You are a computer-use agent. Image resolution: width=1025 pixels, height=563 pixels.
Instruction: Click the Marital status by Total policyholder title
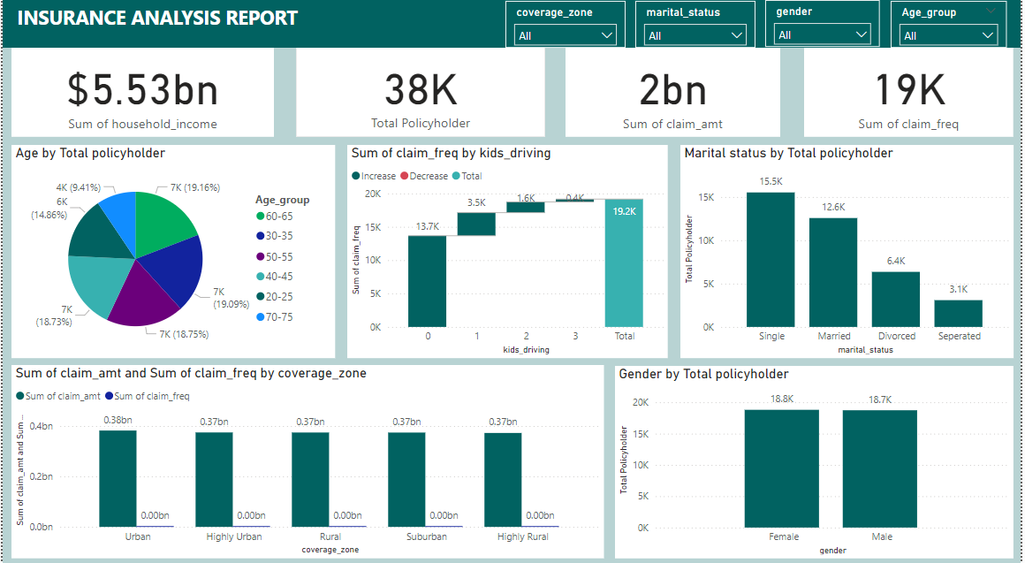click(x=788, y=153)
